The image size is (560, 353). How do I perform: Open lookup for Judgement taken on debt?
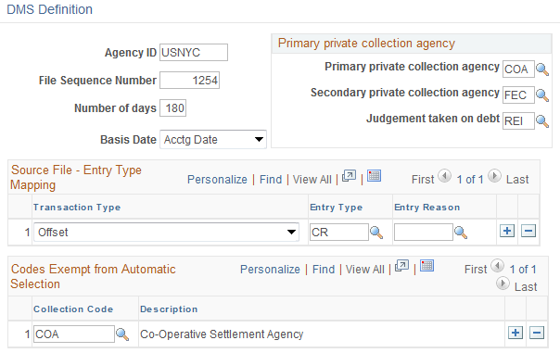click(x=542, y=121)
